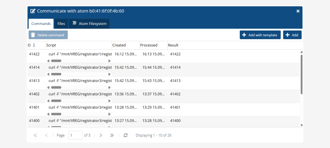Select the row with command ID 41402
The height and width of the screenshot is (148, 330).
click(x=34, y=94)
